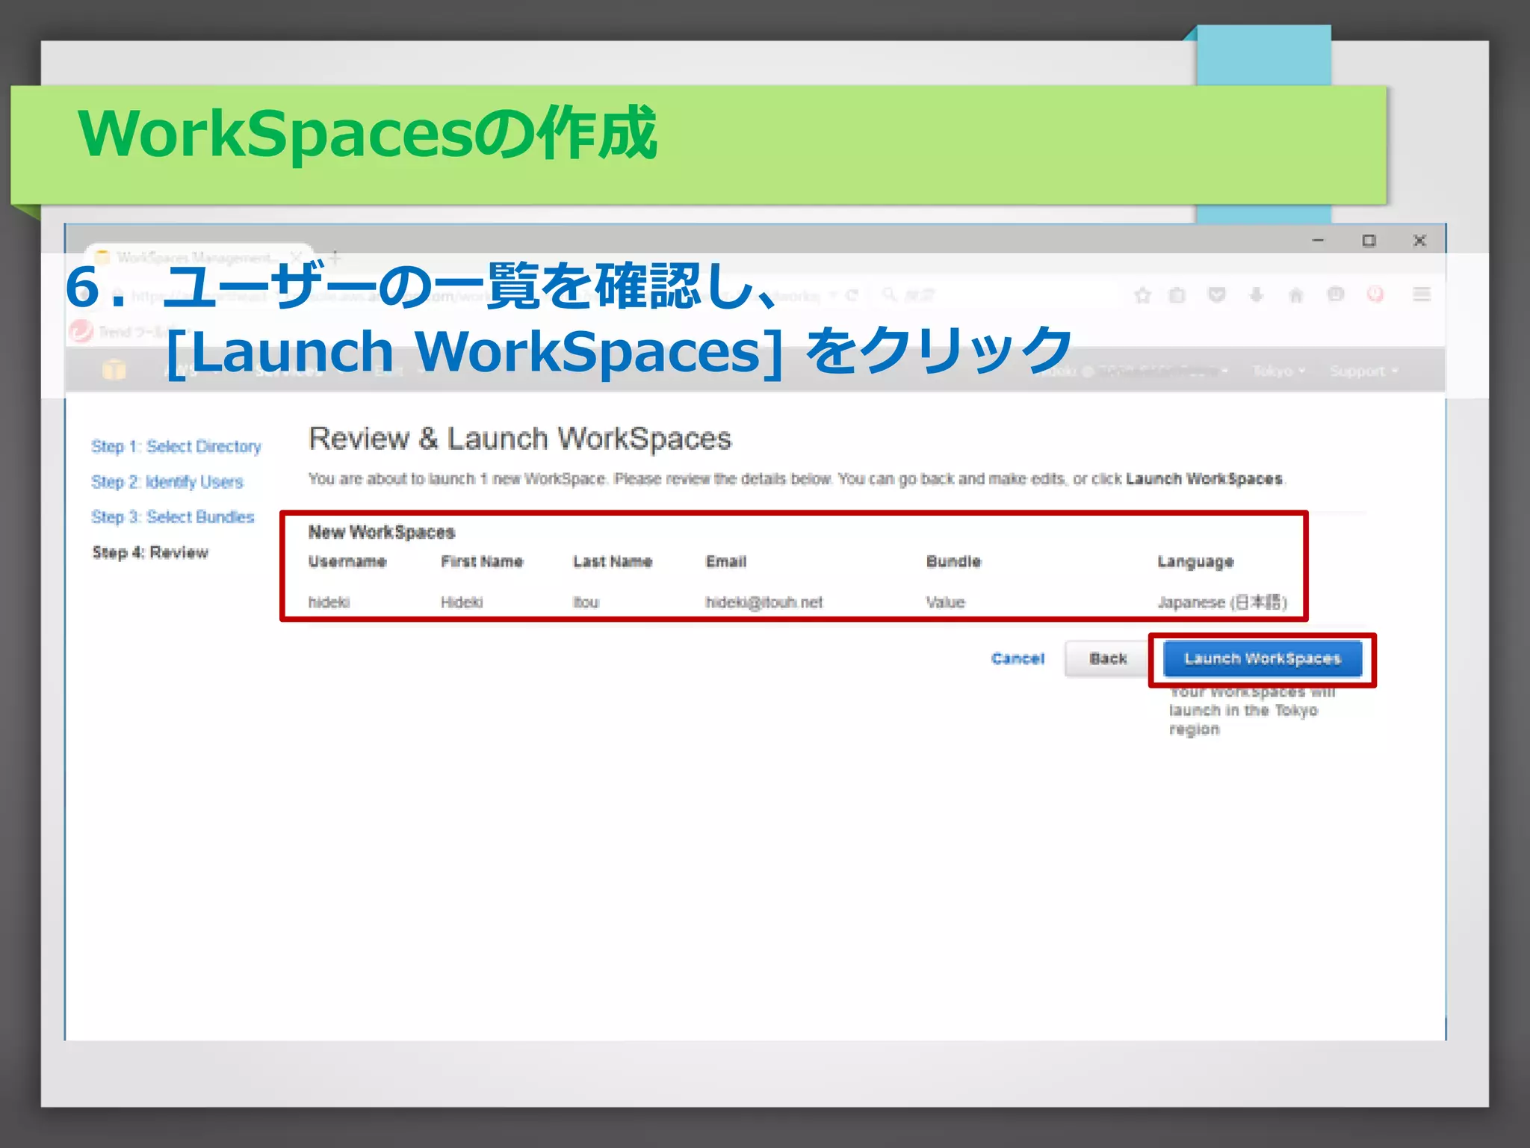Open the downloads arrow icon
The width and height of the screenshot is (1530, 1148).
pos(1257,295)
